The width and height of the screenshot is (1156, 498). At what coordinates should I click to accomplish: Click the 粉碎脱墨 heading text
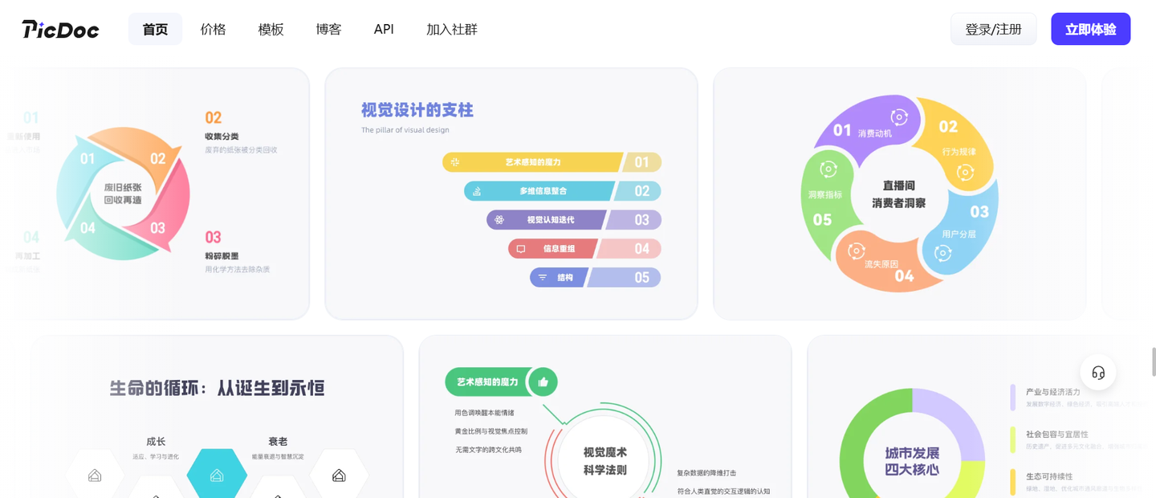pos(222,256)
